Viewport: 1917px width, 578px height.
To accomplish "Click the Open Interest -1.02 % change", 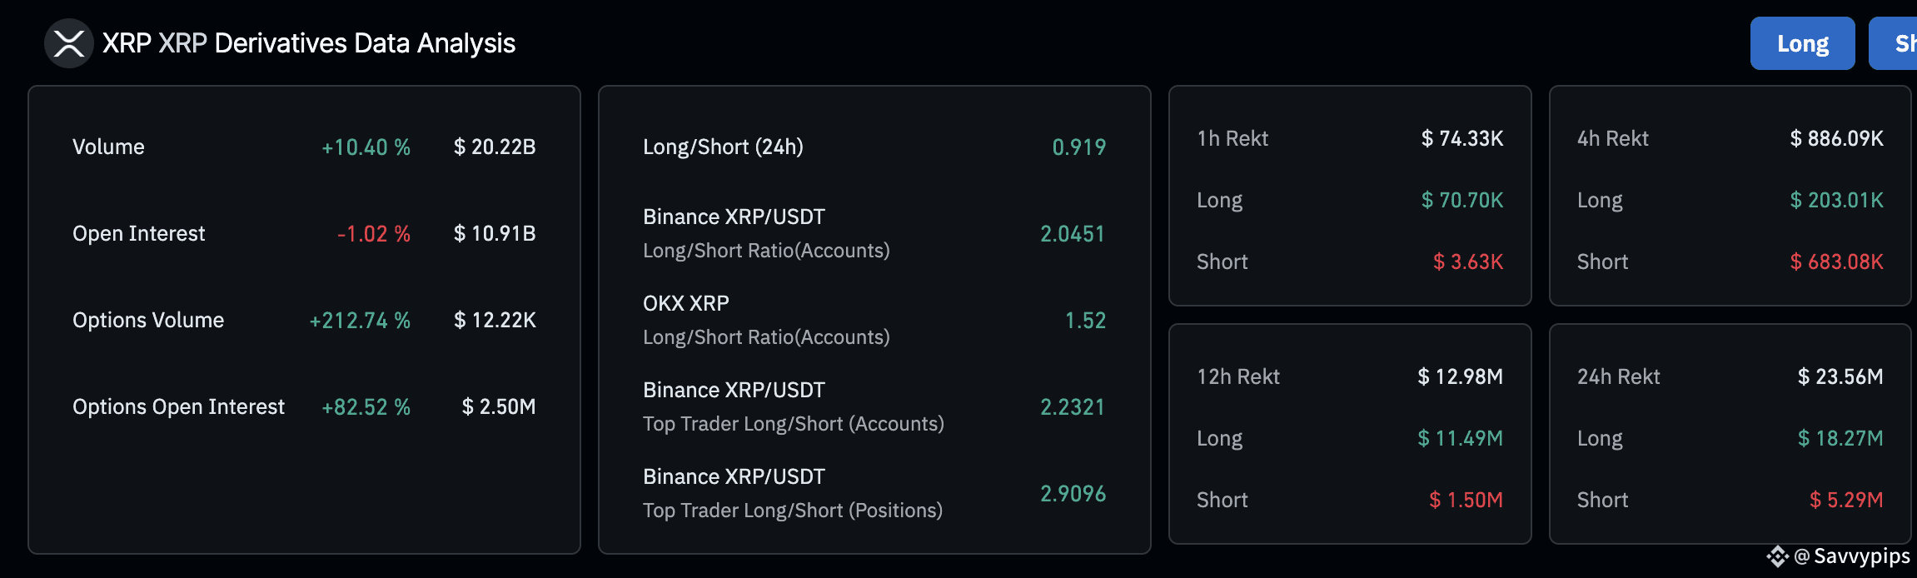I will coord(373,234).
